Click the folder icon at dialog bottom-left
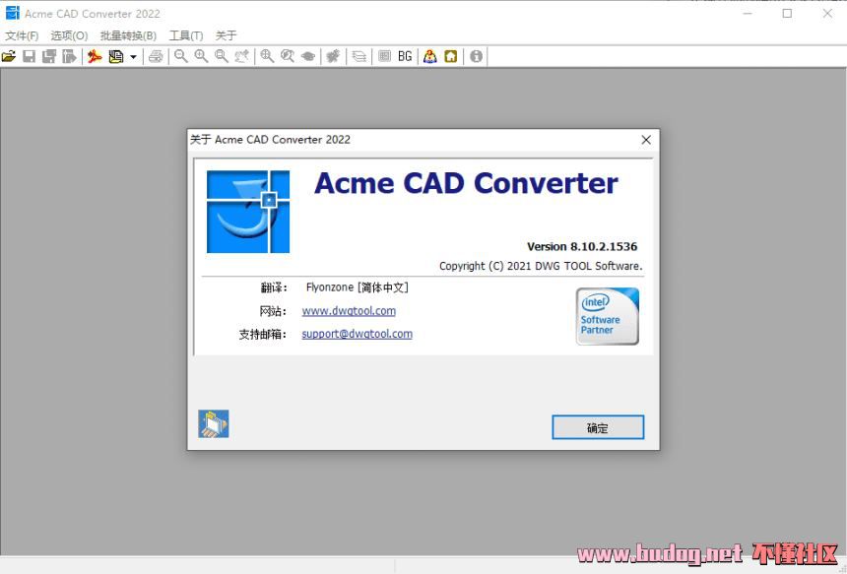847x574 pixels. [x=214, y=424]
